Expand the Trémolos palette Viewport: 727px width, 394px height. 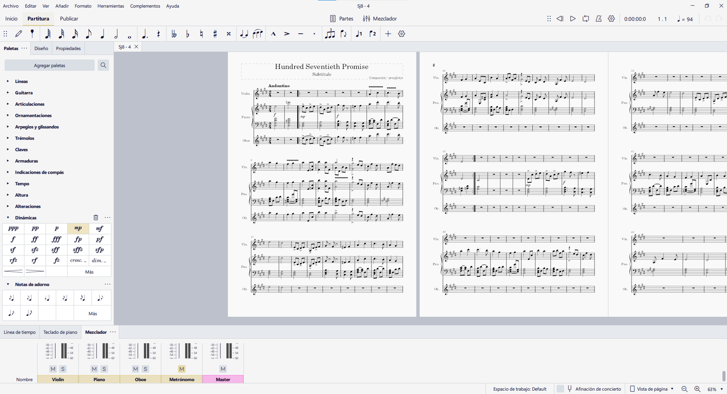(8, 138)
